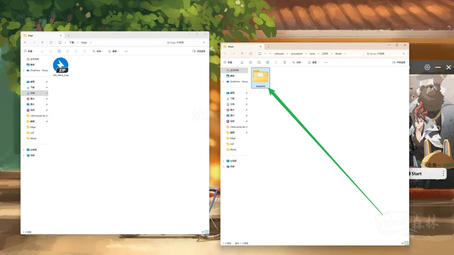Refresh the Edge window folder view
454x255 pixels.
coord(51,42)
